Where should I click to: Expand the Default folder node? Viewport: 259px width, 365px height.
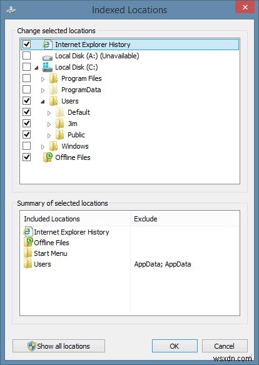[x=49, y=113]
